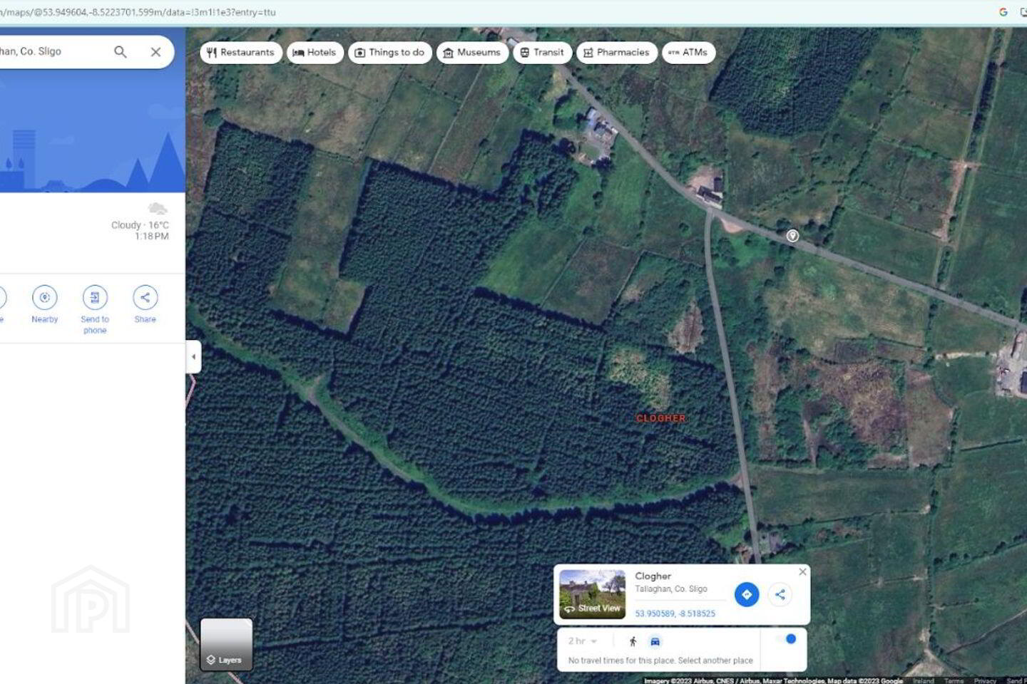Open the 2 hr travel time dropdown
The height and width of the screenshot is (684, 1027).
pyautogui.click(x=583, y=641)
